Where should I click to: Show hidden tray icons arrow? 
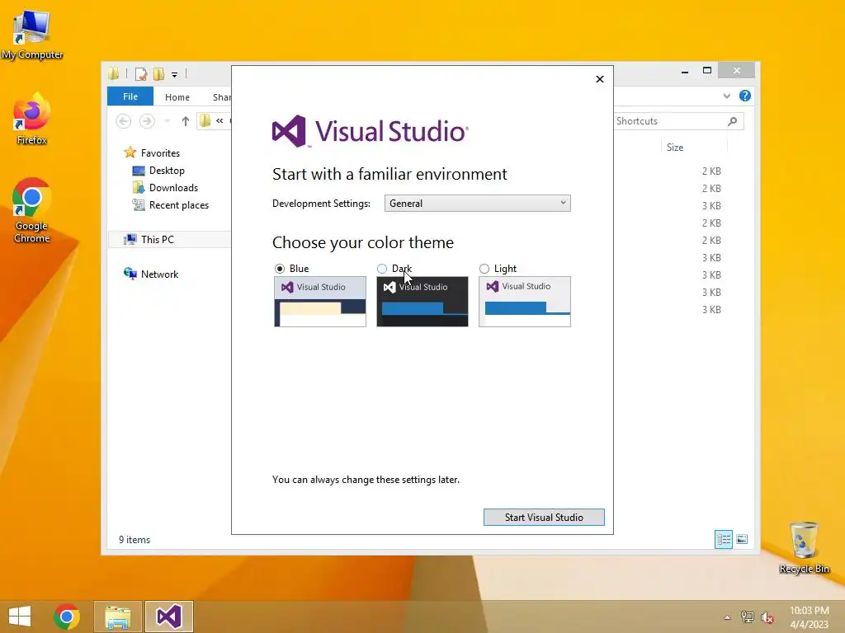(x=728, y=617)
